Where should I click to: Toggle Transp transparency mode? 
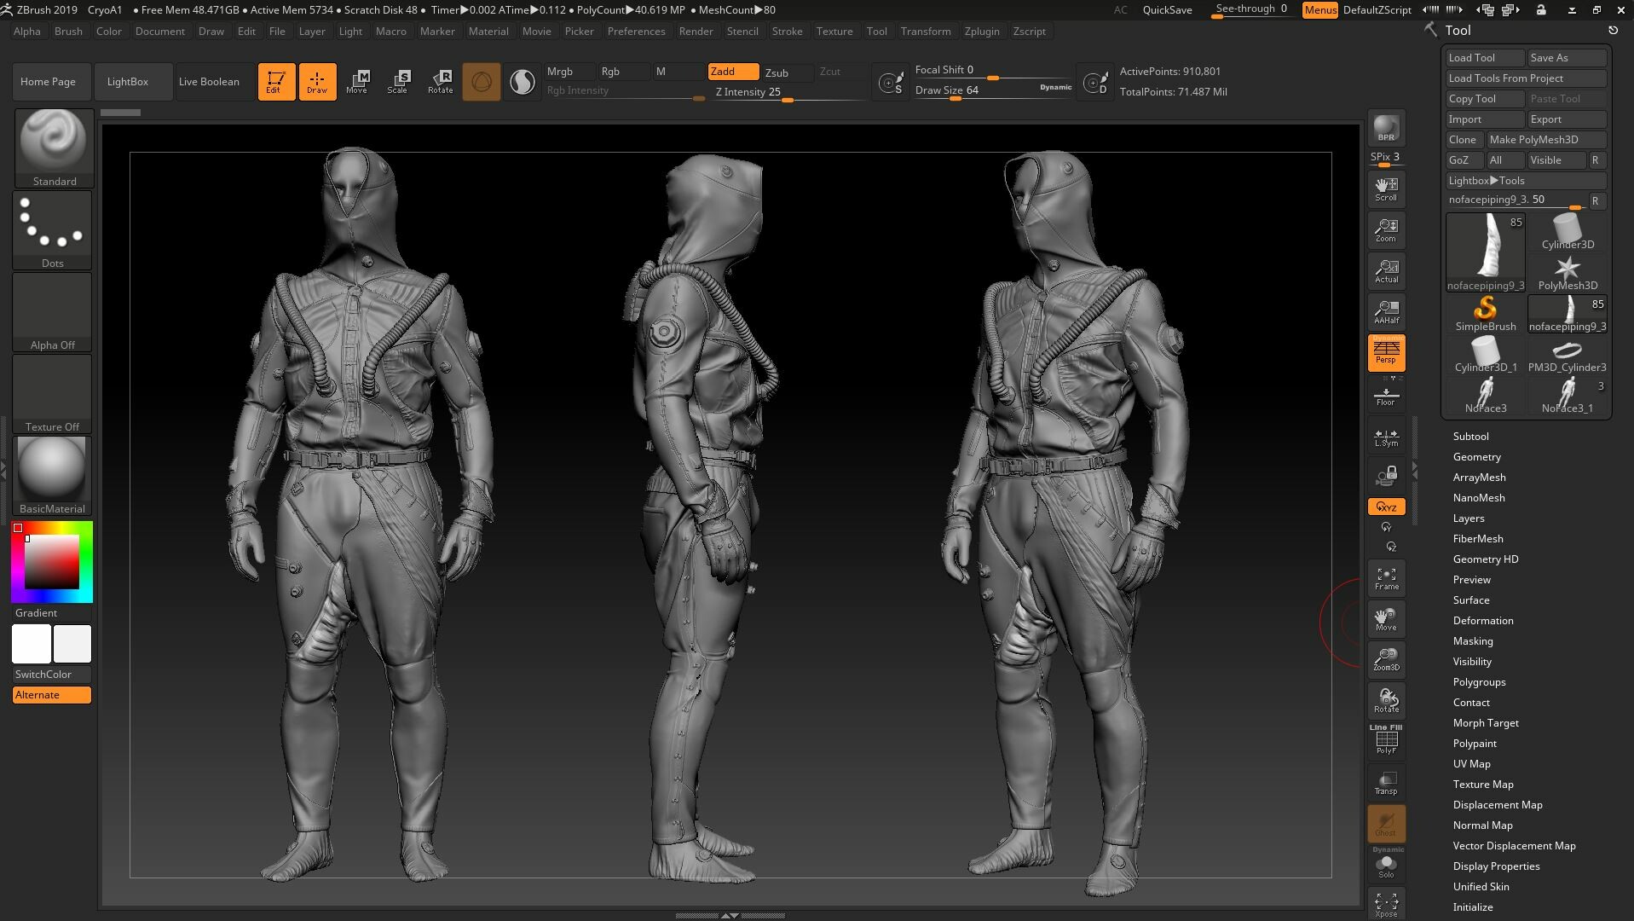click(x=1386, y=782)
